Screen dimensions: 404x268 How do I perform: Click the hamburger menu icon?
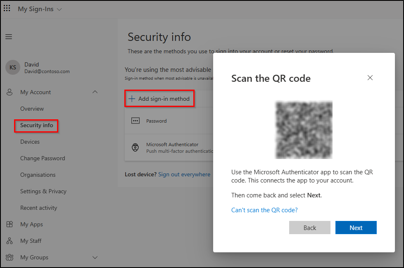[x=9, y=37]
